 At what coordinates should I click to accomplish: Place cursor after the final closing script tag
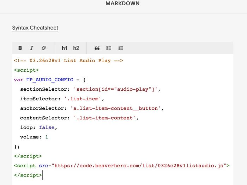click(42, 175)
